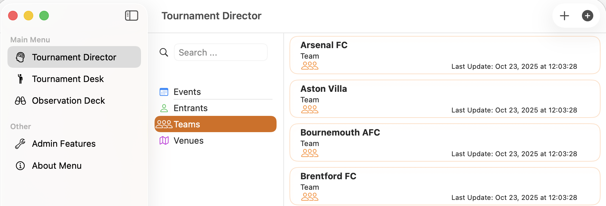The image size is (606, 206).
Task: Select the Entrants list item
Action: [190, 108]
